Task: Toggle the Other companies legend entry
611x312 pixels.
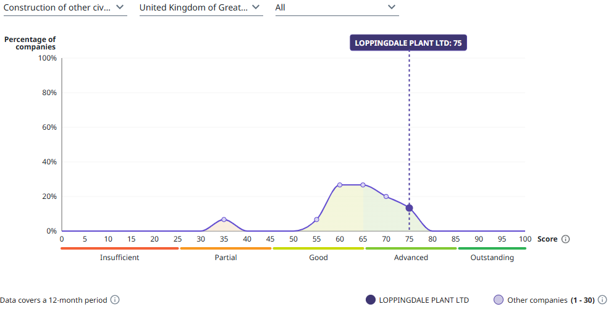Action: click(x=544, y=300)
